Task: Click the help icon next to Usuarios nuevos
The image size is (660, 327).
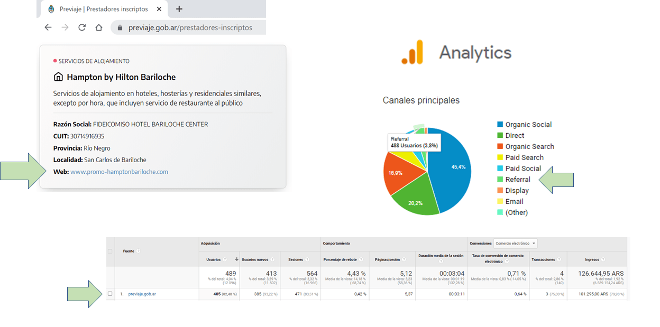Action: click(x=272, y=259)
